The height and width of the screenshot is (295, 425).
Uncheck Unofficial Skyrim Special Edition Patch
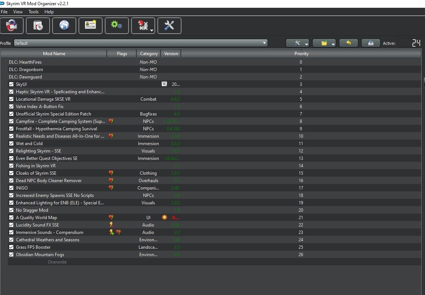point(11,114)
